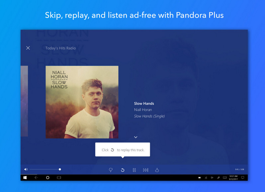Image resolution: width=265 pixels, height=192 pixels.
Task: Select the previous track's partial album cover
Action: [x=24, y=101]
